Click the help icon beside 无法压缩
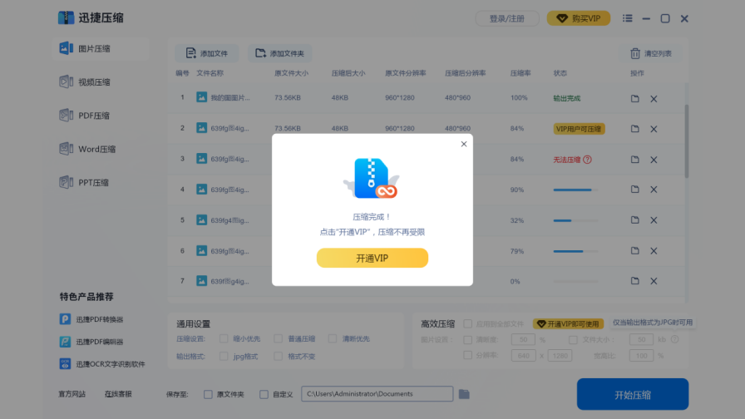 pyautogui.click(x=587, y=160)
